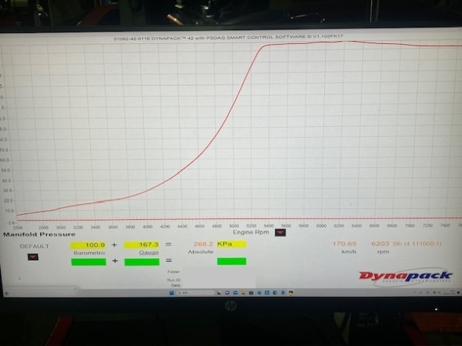
Task: Open the Windows Start menu
Action: tap(171, 293)
